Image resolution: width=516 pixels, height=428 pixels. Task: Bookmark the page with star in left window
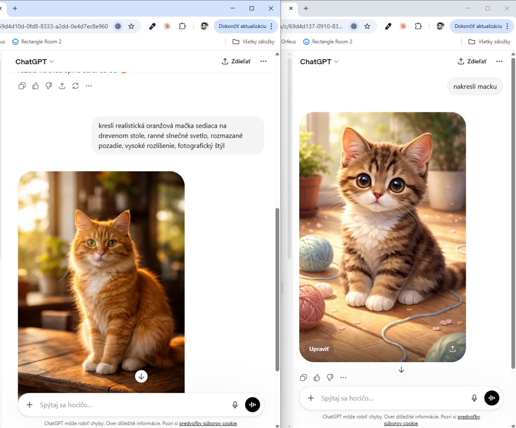pyautogui.click(x=131, y=26)
